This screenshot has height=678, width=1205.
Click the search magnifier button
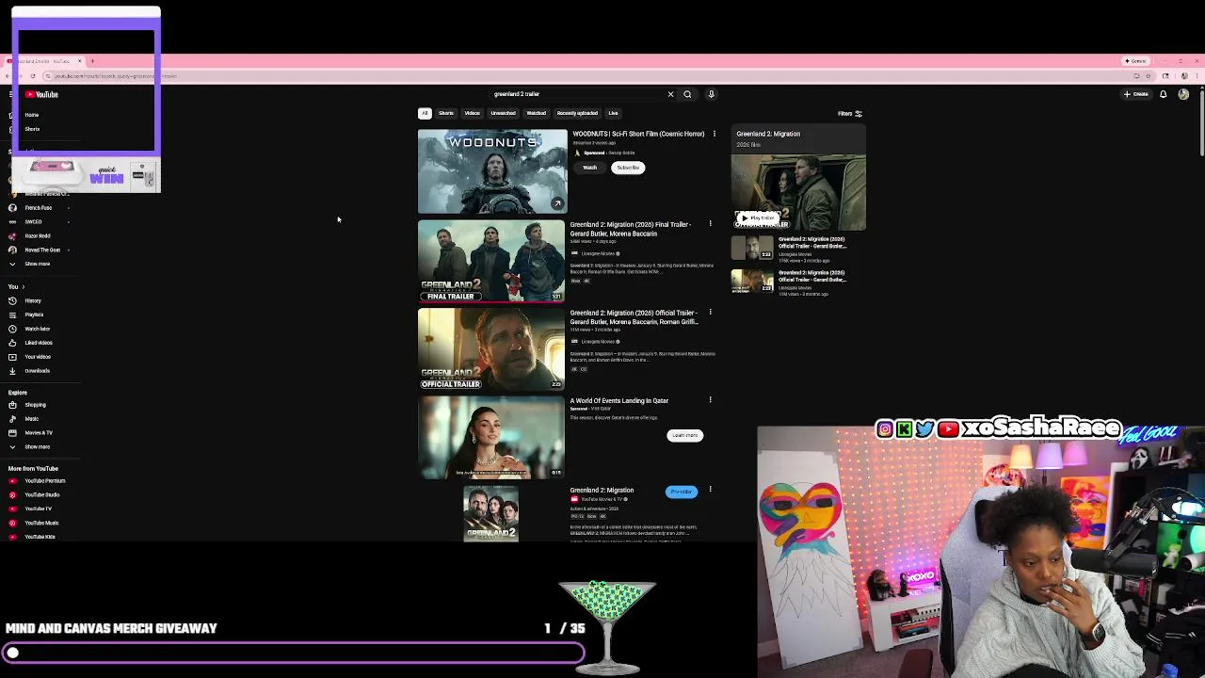click(x=687, y=94)
